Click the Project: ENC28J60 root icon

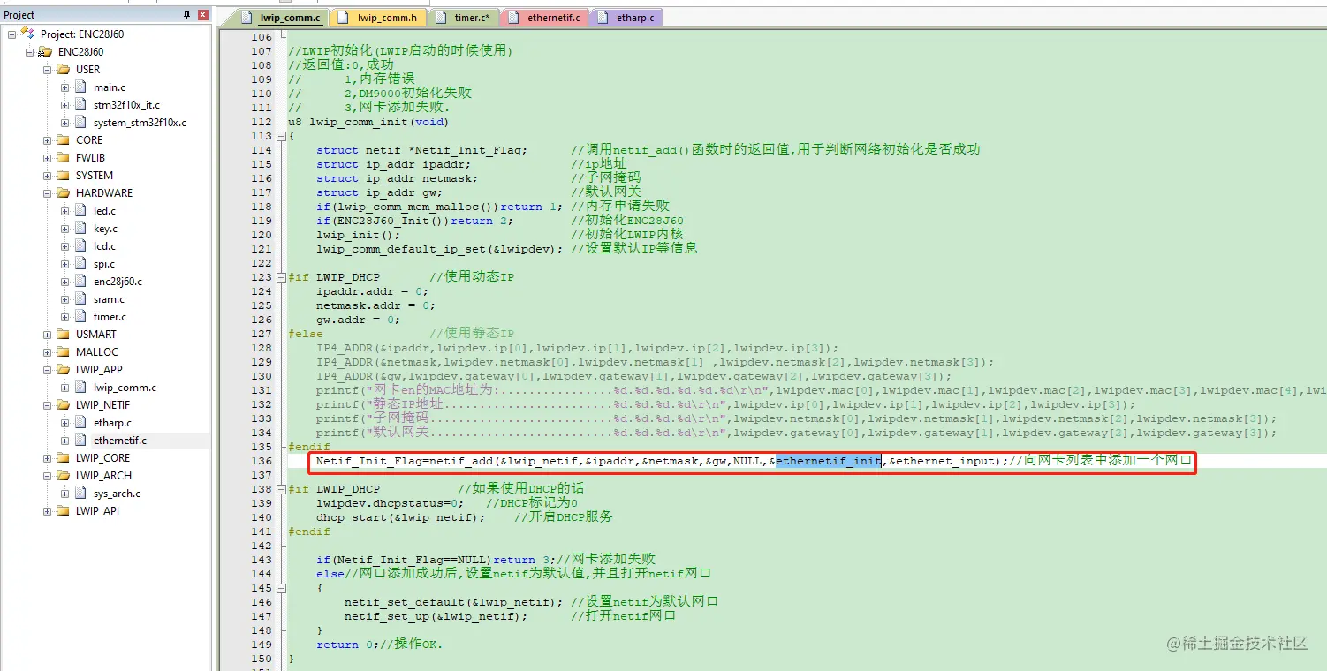tap(28, 34)
